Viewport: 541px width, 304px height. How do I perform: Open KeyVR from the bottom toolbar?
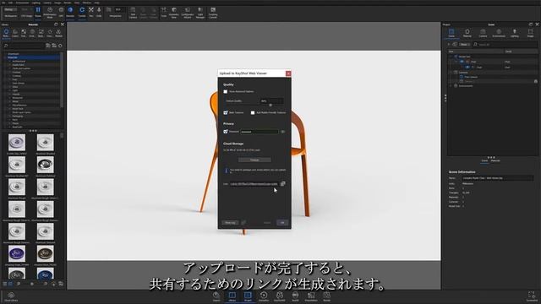pos(295,296)
